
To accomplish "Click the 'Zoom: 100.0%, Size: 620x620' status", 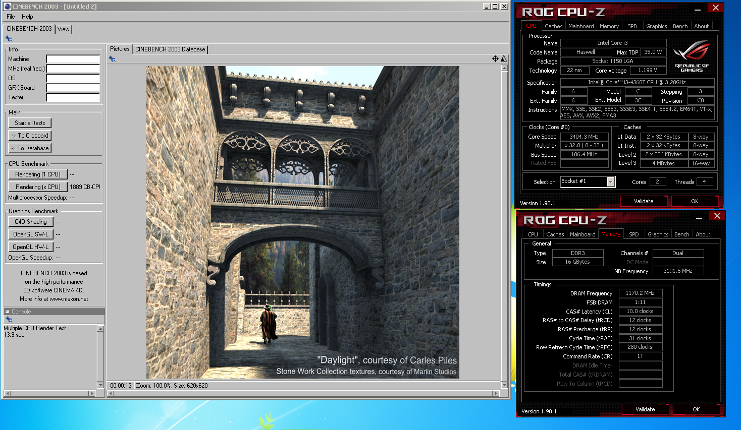I will (x=172, y=386).
